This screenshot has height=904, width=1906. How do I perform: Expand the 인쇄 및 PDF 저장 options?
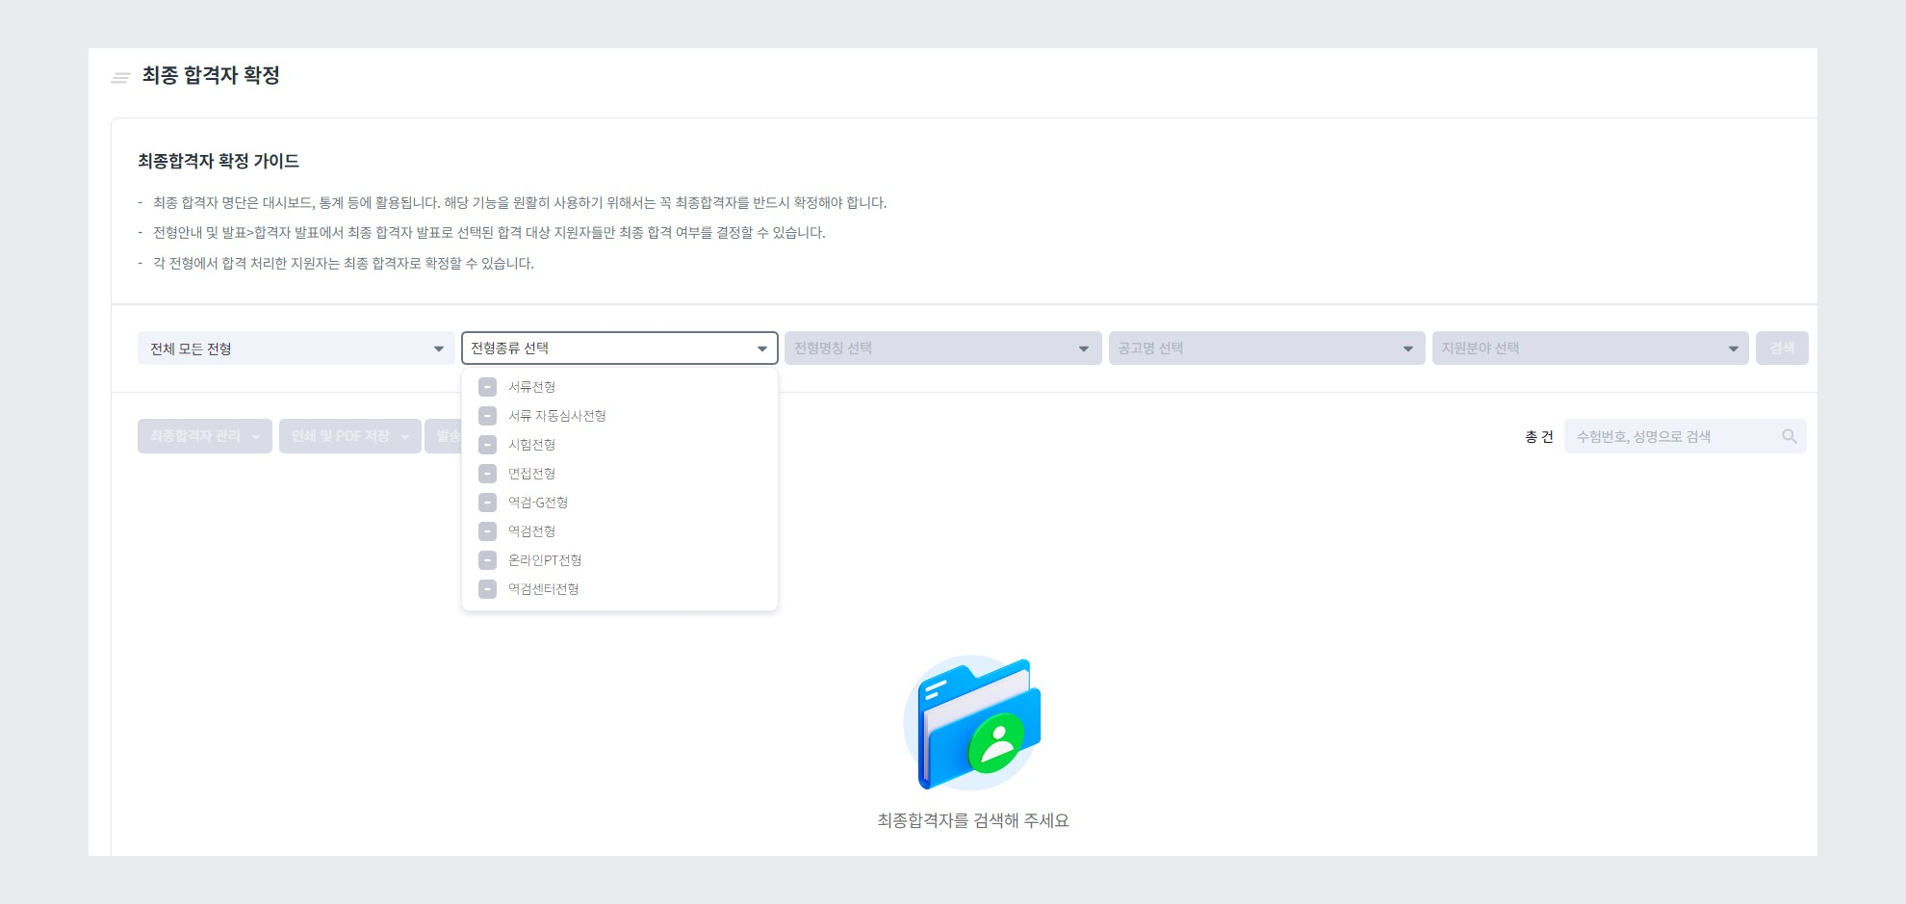coord(349,435)
